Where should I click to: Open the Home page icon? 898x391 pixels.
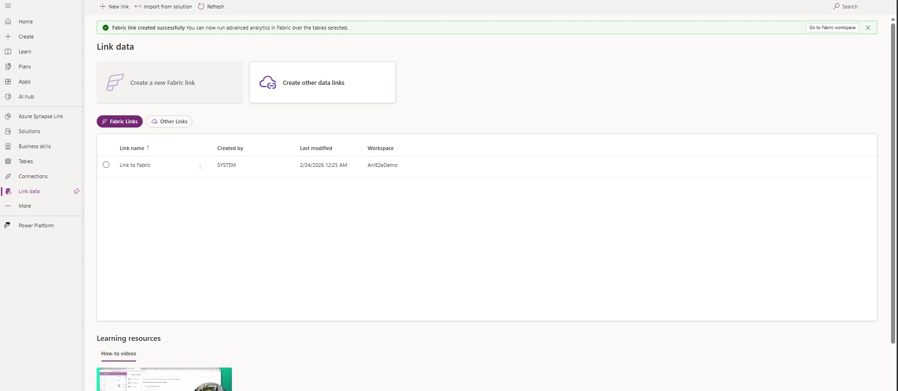(x=8, y=22)
